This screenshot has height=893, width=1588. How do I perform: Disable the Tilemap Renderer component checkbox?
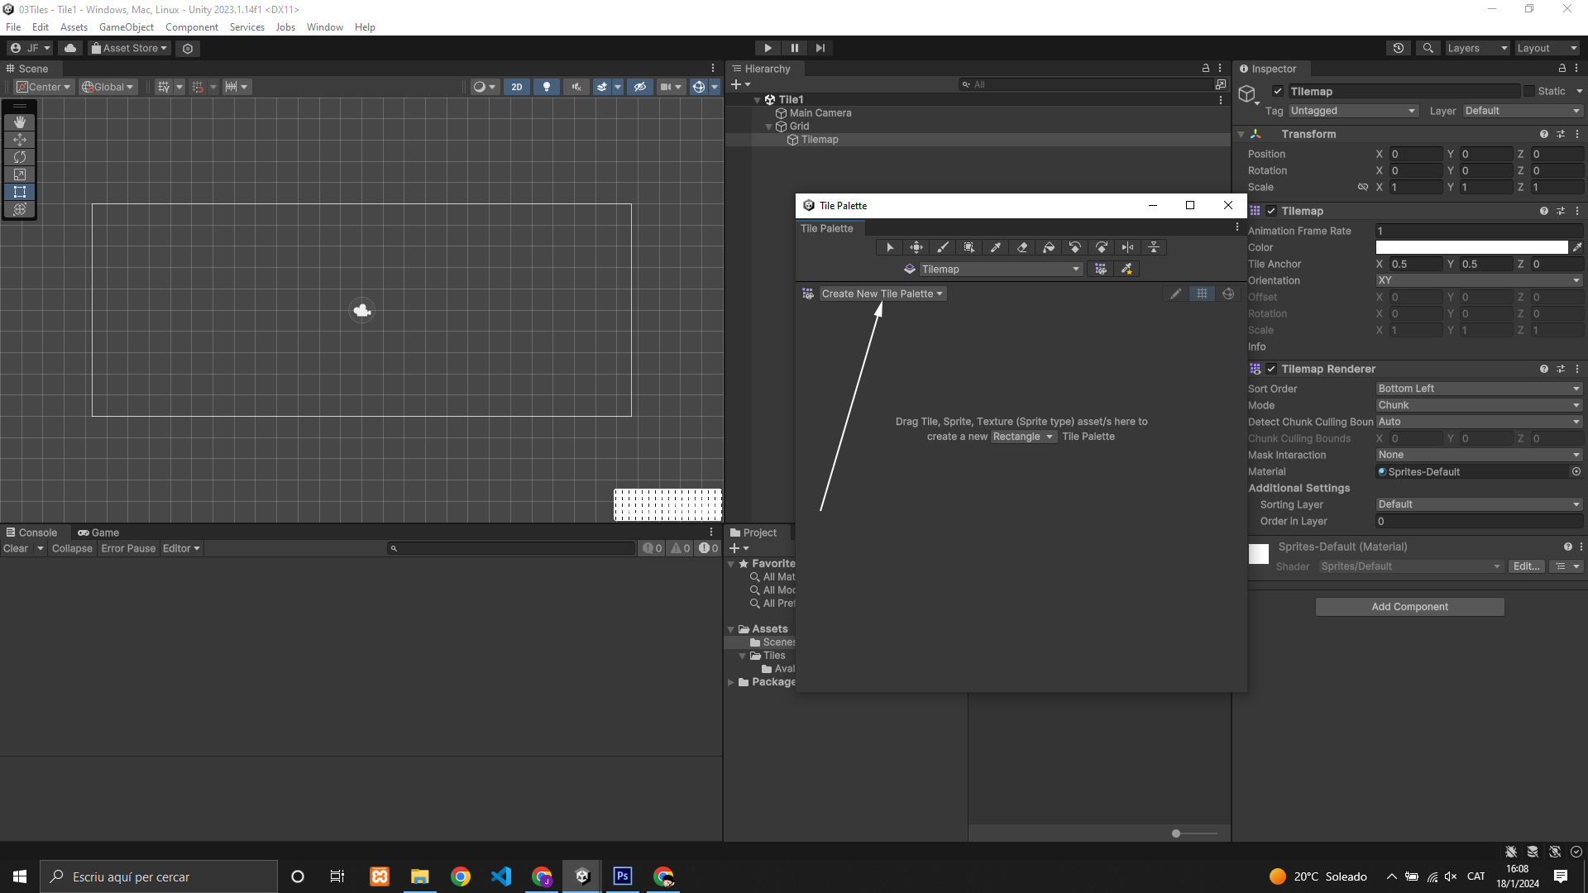1271,370
